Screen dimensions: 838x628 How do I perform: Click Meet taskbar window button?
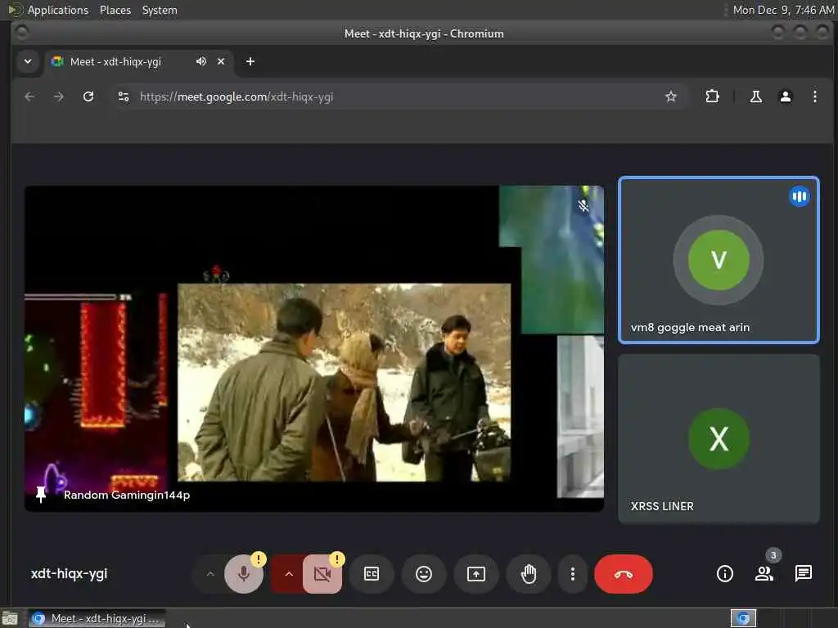click(x=97, y=618)
